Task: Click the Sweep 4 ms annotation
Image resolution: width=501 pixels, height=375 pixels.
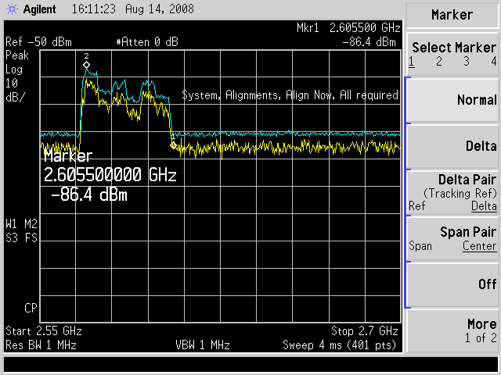Action: [x=341, y=344]
